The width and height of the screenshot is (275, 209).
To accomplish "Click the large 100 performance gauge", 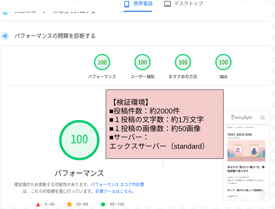I will pyautogui.click(x=79, y=140).
